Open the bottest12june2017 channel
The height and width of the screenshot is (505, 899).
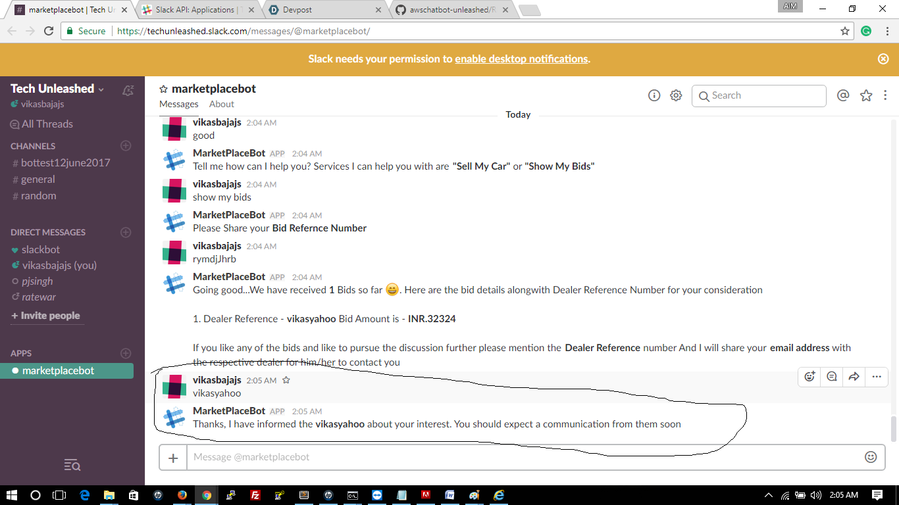pyautogui.click(x=61, y=162)
